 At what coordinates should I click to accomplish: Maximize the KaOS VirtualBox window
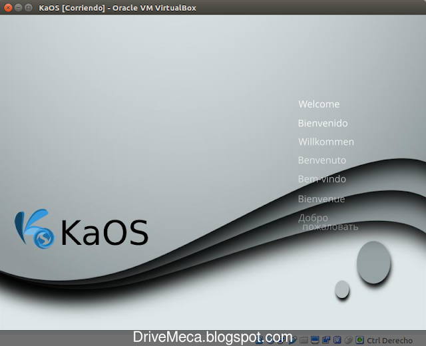28,7
